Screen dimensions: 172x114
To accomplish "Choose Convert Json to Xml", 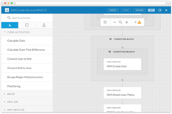I will tap(27, 59).
